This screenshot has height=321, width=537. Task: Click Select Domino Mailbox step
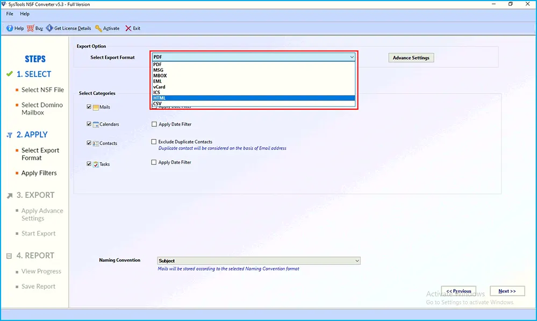[x=42, y=109]
